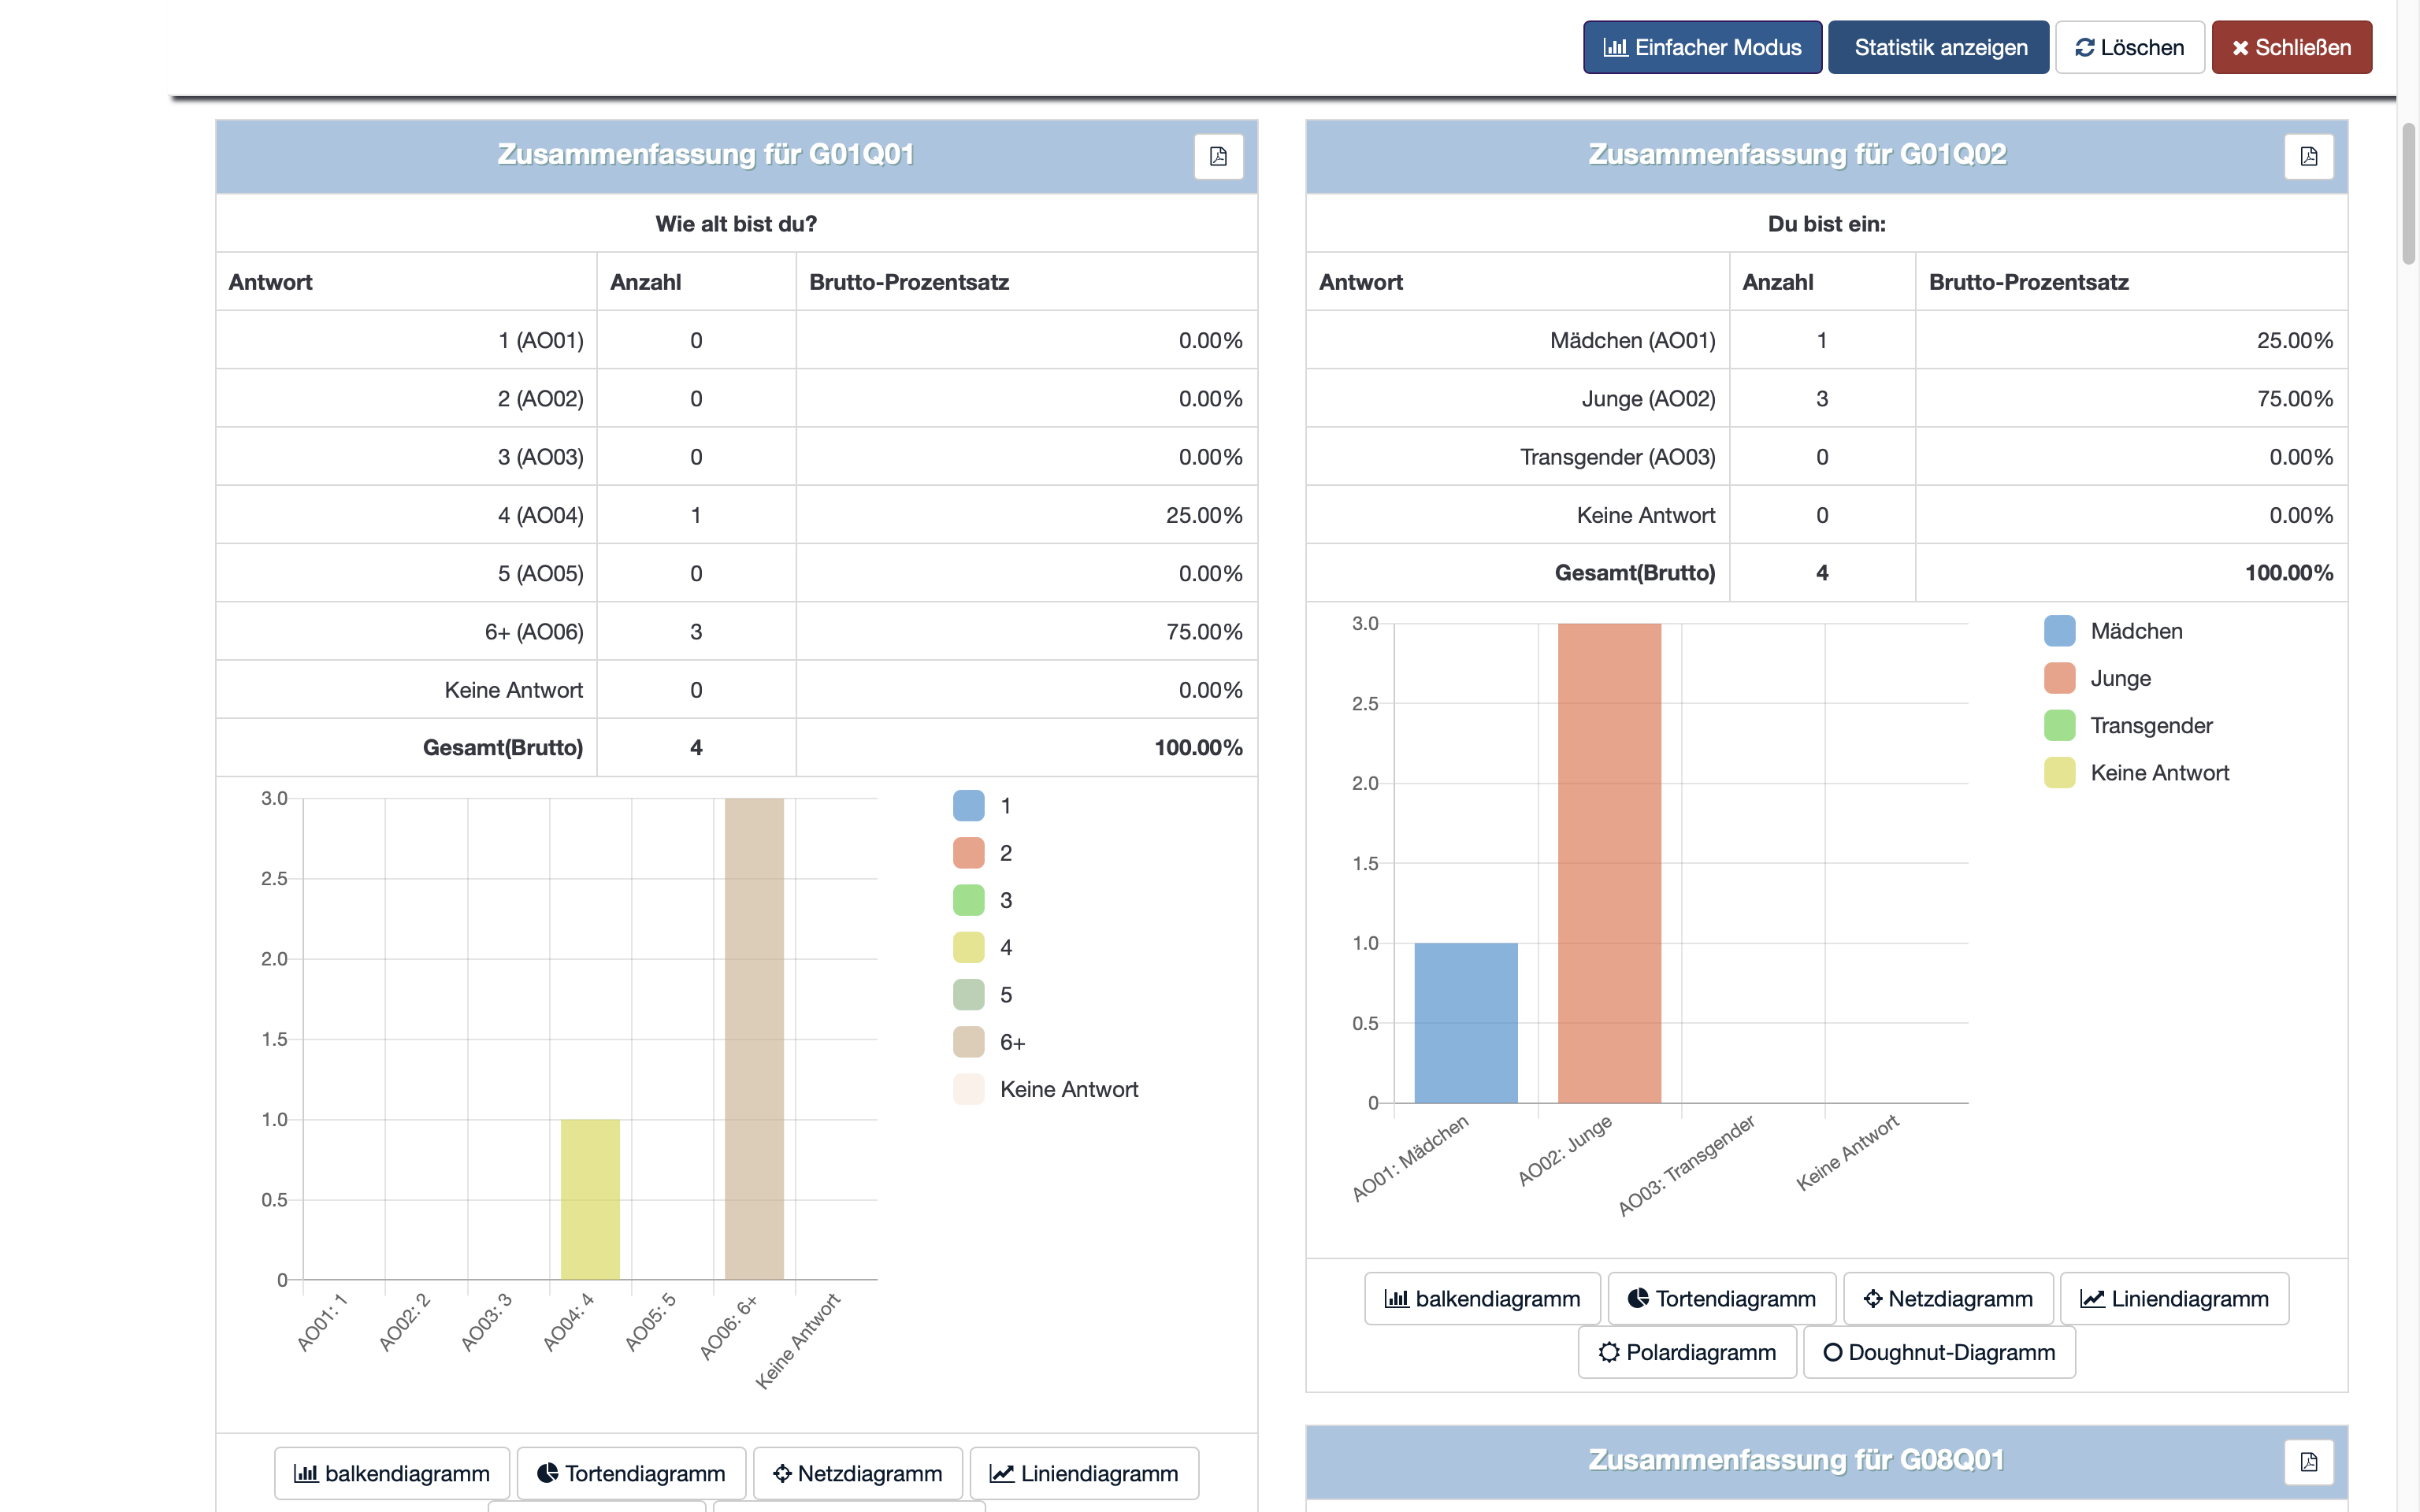This screenshot has width=2420, height=1512.
Task: Show G01Q01 as Tortendiagramm
Action: point(631,1473)
